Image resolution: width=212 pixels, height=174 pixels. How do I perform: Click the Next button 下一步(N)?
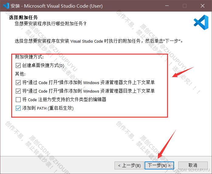point(159,165)
